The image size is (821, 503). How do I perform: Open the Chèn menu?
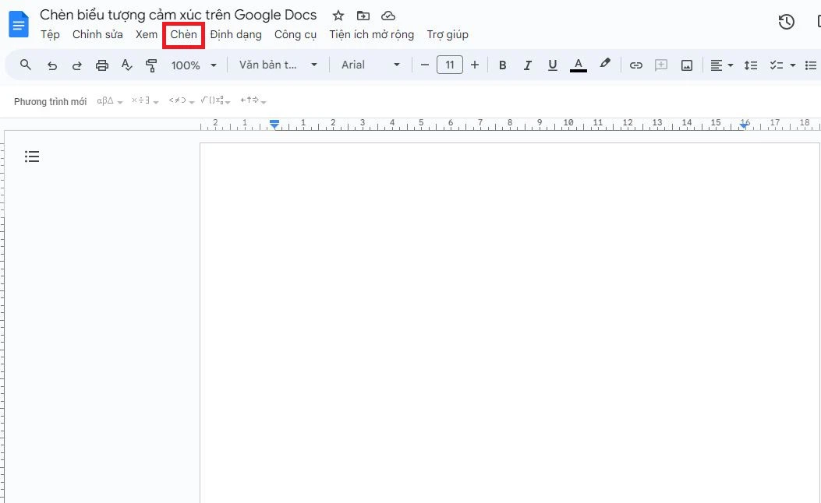tap(183, 34)
